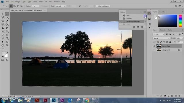Select the Lasso tool
Viewport: 184px width, 103px height.
pyautogui.click(x=3, y=17)
